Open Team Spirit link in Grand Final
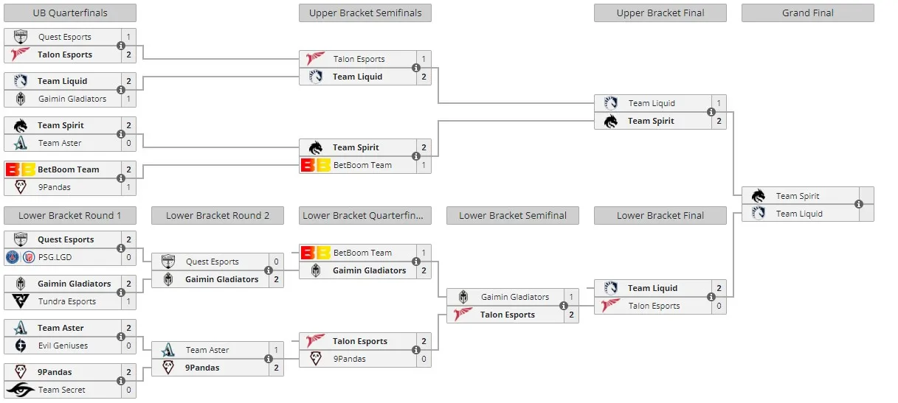This screenshot has width=898, height=403. tap(798, 196)
